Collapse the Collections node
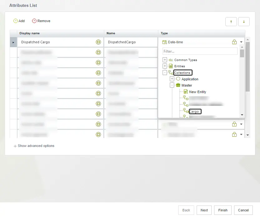Viewport: 260px width, 217px height. point(165,73)
